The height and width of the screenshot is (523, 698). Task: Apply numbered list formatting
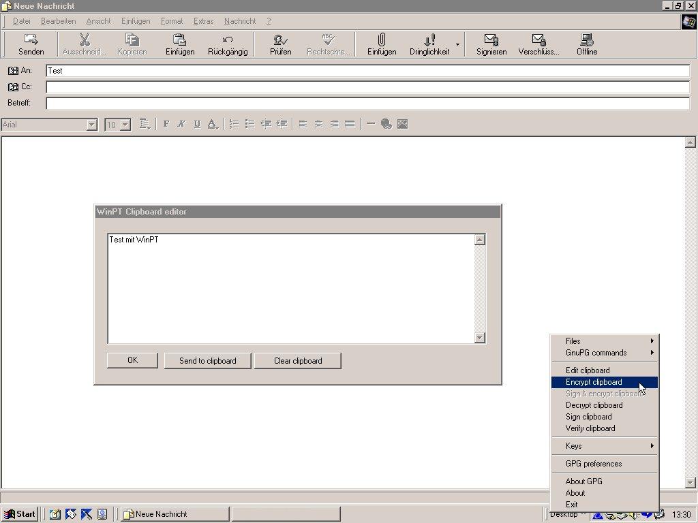[234, 124]
